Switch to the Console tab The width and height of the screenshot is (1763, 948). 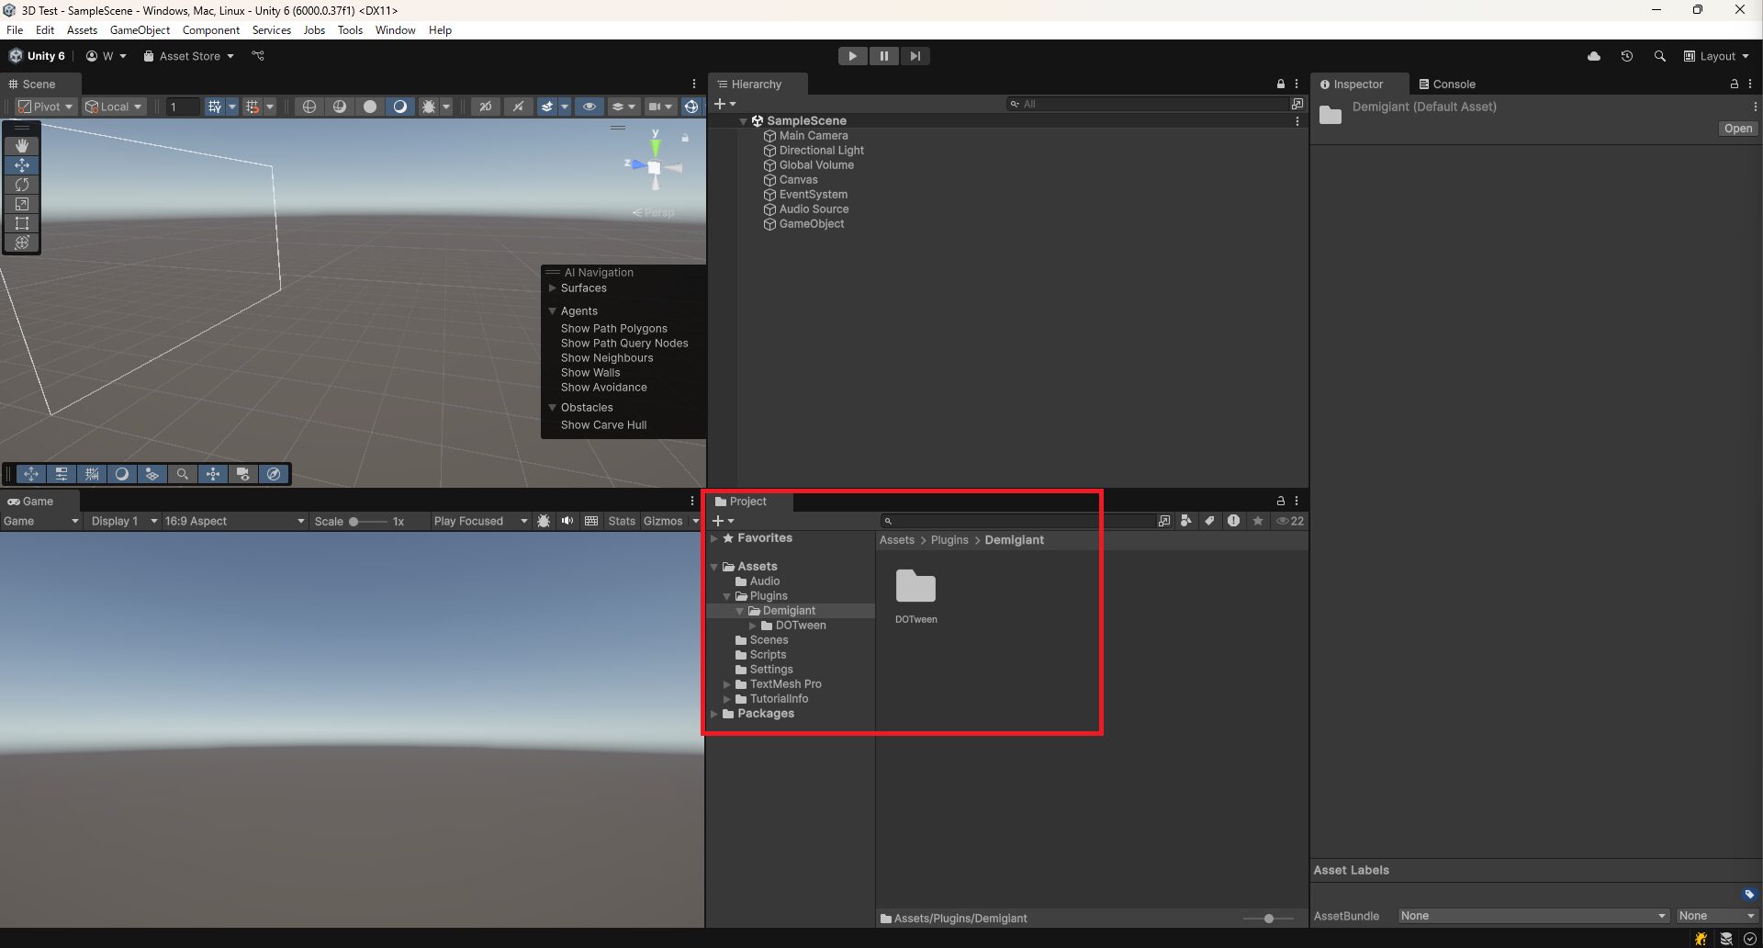tap(1455, 84)
